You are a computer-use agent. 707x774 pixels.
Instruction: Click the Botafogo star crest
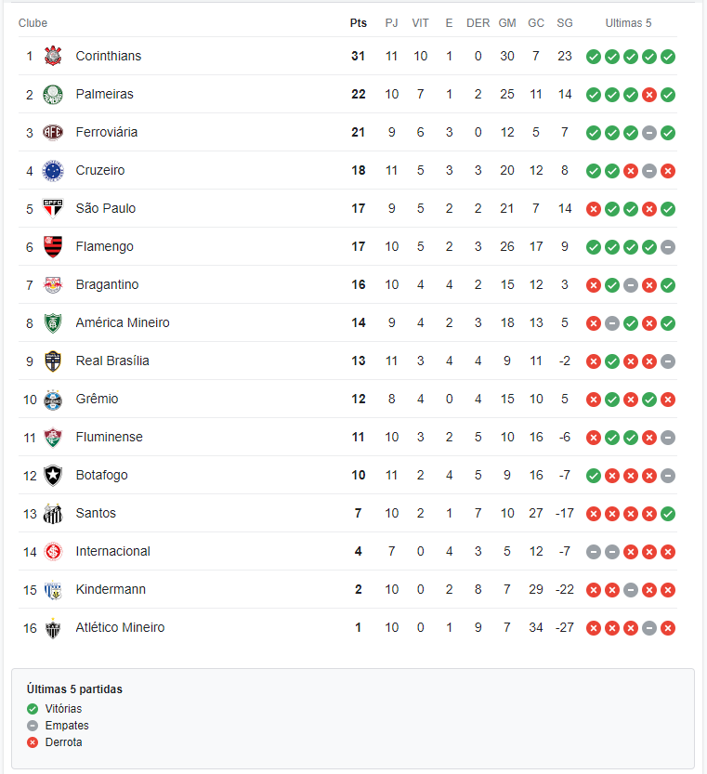pyautogui.click(x=53, y=476)
